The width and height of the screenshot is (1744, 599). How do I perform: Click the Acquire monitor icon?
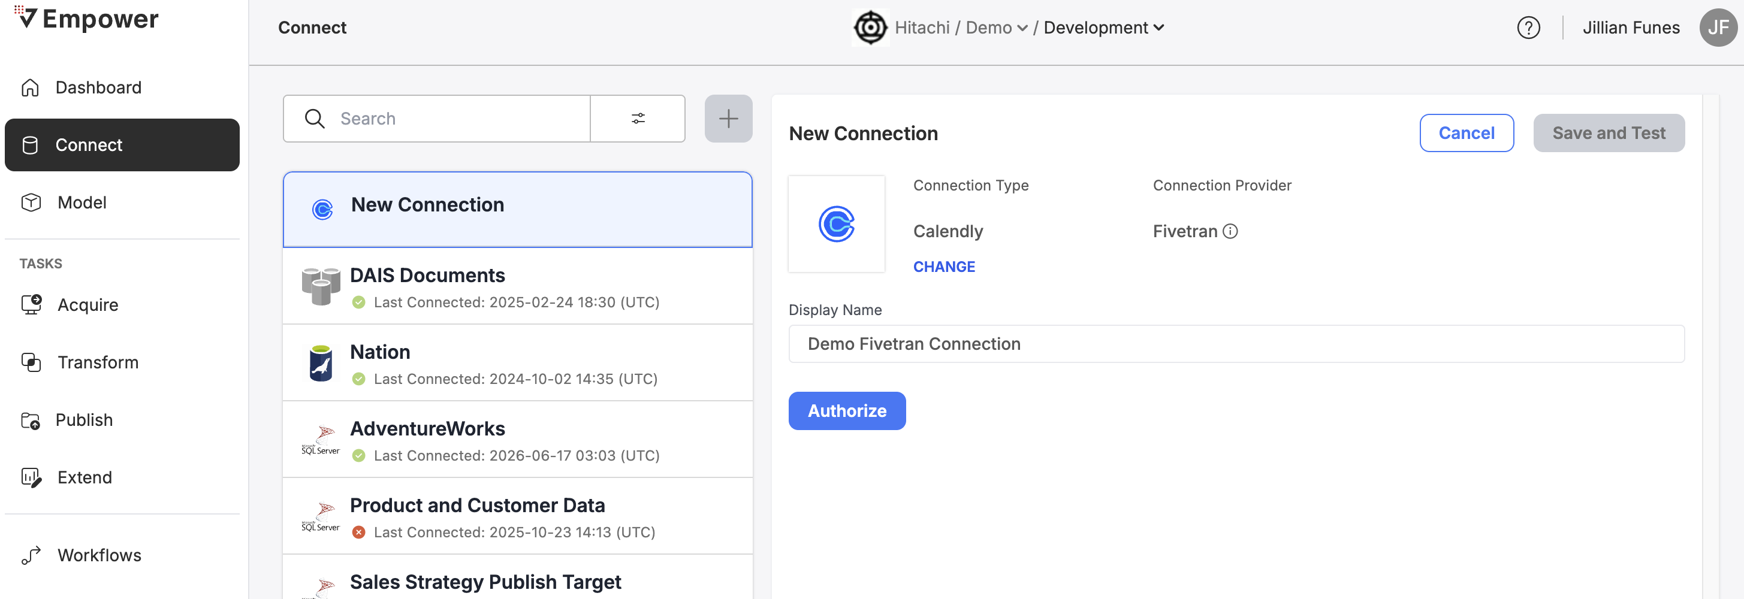(x=31, y=304)
